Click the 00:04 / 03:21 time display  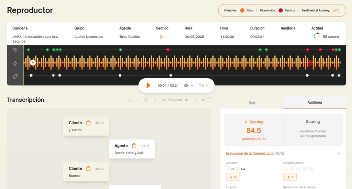(x=168, y=86)
